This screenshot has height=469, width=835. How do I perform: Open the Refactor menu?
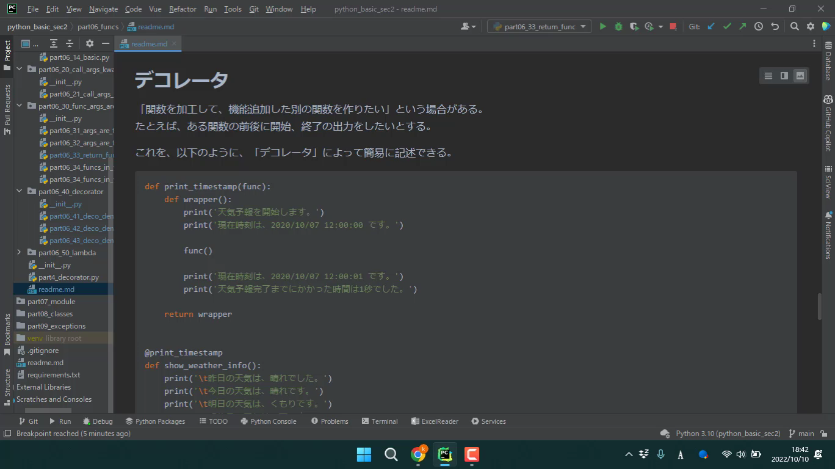point(183,9)
